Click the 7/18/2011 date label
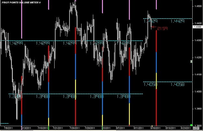Image resolution: width=203 pixels, height=131 pixels. click(43, 128)
